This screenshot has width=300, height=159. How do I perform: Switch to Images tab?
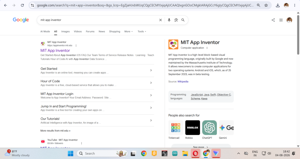(x=65, y=31)
